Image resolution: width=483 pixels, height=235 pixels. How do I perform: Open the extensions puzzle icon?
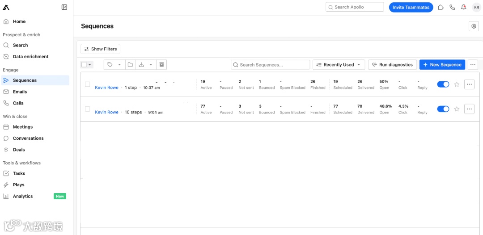(x=441, y=7)
